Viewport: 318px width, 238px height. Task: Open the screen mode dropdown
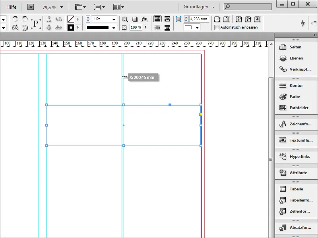(99, 7)
